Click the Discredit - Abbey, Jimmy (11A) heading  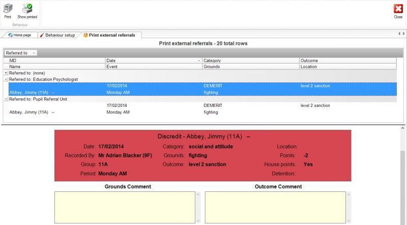point(204,136)
